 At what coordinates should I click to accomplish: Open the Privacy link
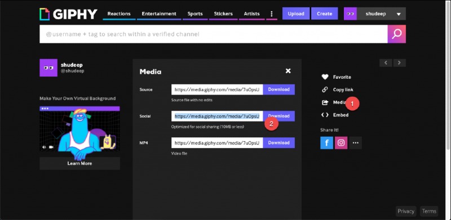405,212
